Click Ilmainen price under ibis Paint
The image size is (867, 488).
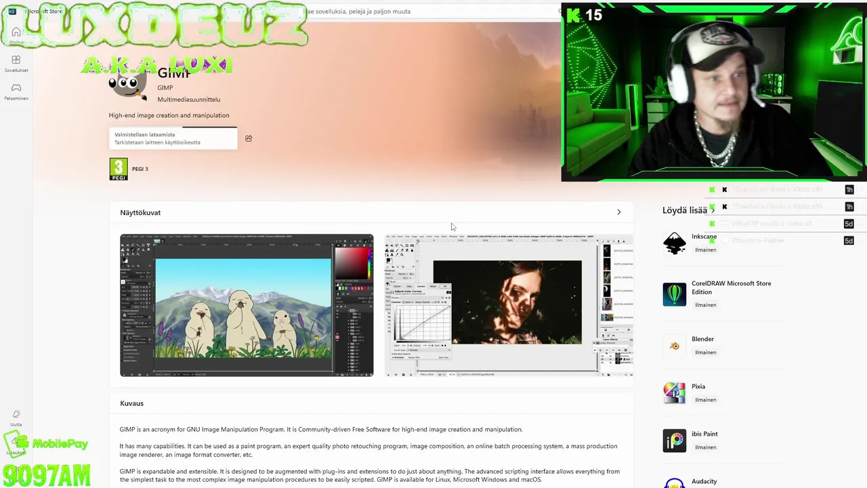(x=705, y=447)
